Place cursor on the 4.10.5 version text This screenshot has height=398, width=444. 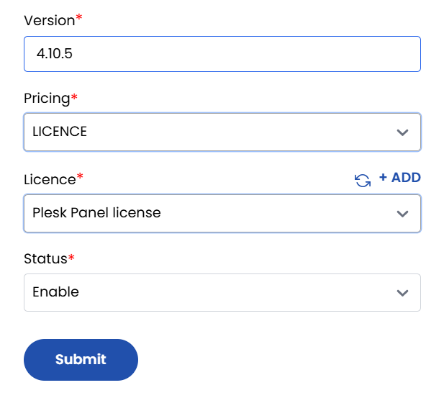(54, 54)
